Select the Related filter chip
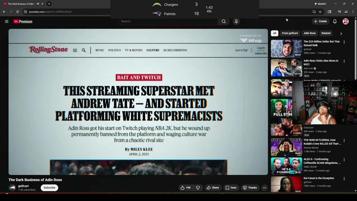357x201 pixels. [326, 33]
